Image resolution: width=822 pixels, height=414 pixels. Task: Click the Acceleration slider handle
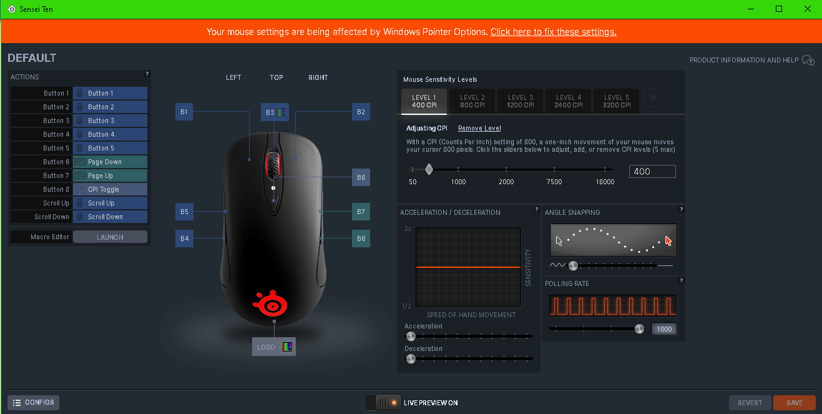point(411,336)
